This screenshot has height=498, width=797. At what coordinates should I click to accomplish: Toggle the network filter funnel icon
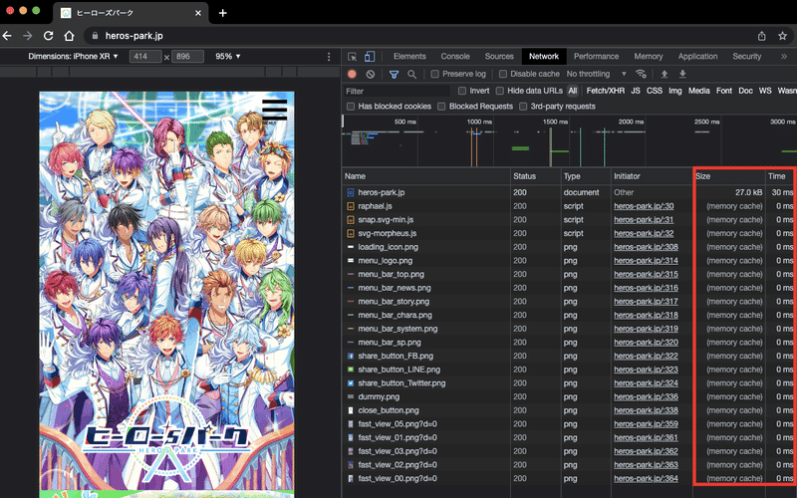(394, 74)
